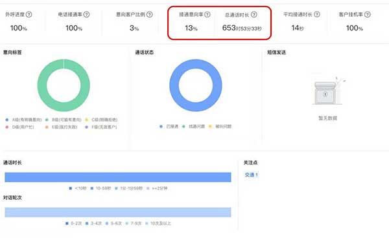Hide the 已接通 series in the call status legend
389x238 pixels.
coord(169,126)
